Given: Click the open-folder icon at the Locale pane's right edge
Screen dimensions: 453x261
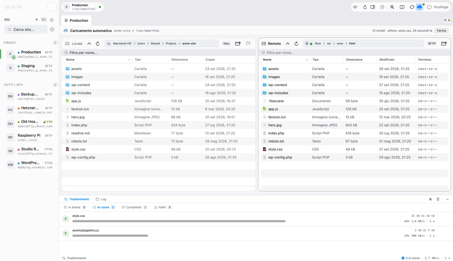Looking at the screenshot, I should point(248,43).
